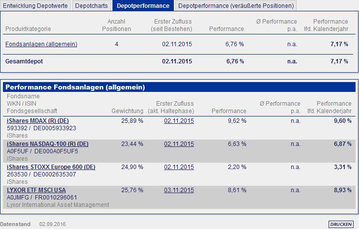Click the Produktkategorie column header
The width and height of the screenshot is (359, 229).
[x=28, y=29]
